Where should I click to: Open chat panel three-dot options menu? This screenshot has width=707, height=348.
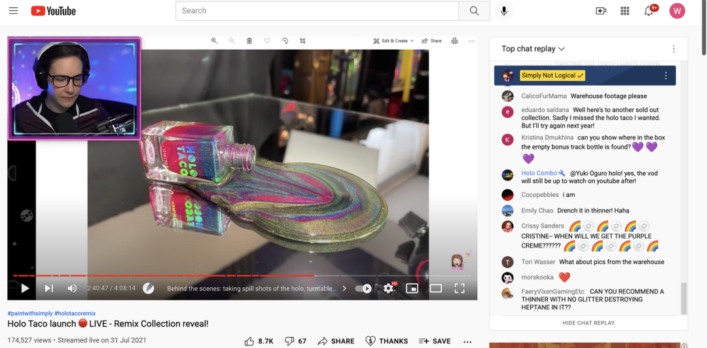[674, 49]
